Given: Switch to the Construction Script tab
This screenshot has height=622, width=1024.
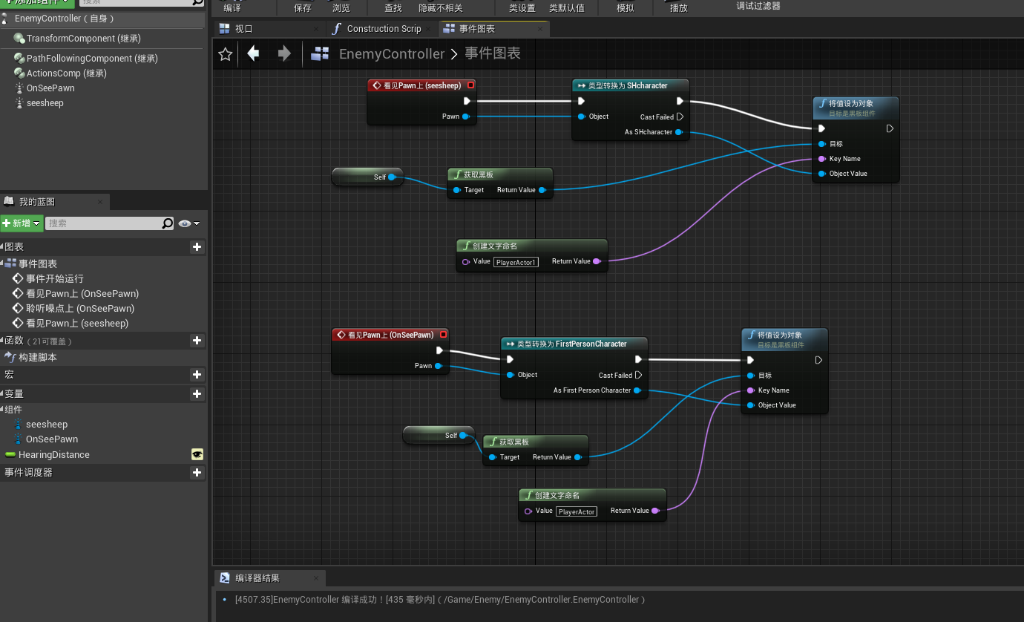Looking at the screenshot, I should [x=384, y=29].
